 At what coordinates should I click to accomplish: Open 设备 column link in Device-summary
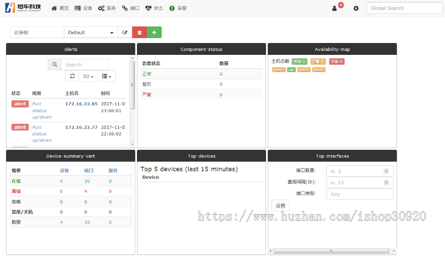point(64,171)
